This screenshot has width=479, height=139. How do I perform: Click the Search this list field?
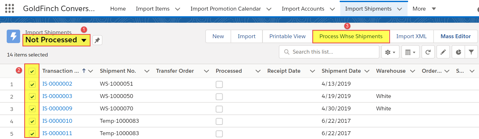[329, 52]
